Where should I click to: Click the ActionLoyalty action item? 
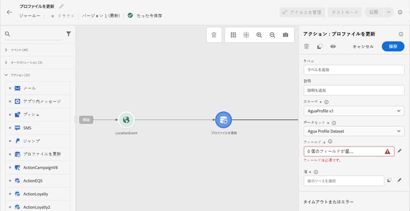click(x=38, y=194)
